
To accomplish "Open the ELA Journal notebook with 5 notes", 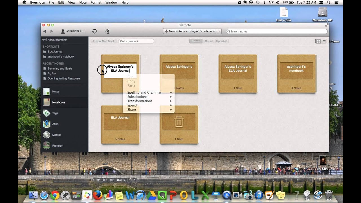I will [120, 125].
